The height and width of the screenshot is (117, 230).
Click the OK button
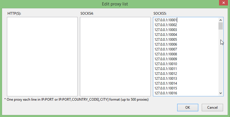[188, 108]
